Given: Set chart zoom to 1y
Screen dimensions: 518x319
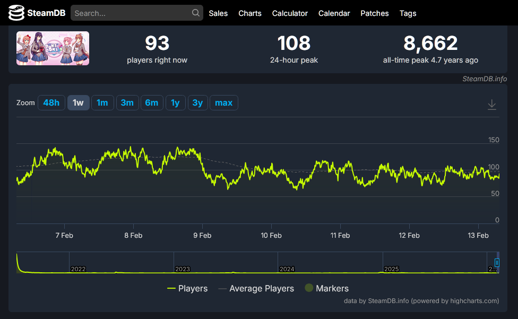Looking at the screenshot, I should pos(175,102).
